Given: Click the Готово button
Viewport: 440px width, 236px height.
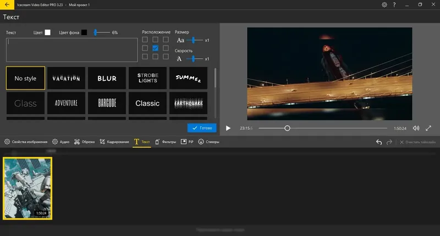Looking at the screenshot, I should point(201,128).
